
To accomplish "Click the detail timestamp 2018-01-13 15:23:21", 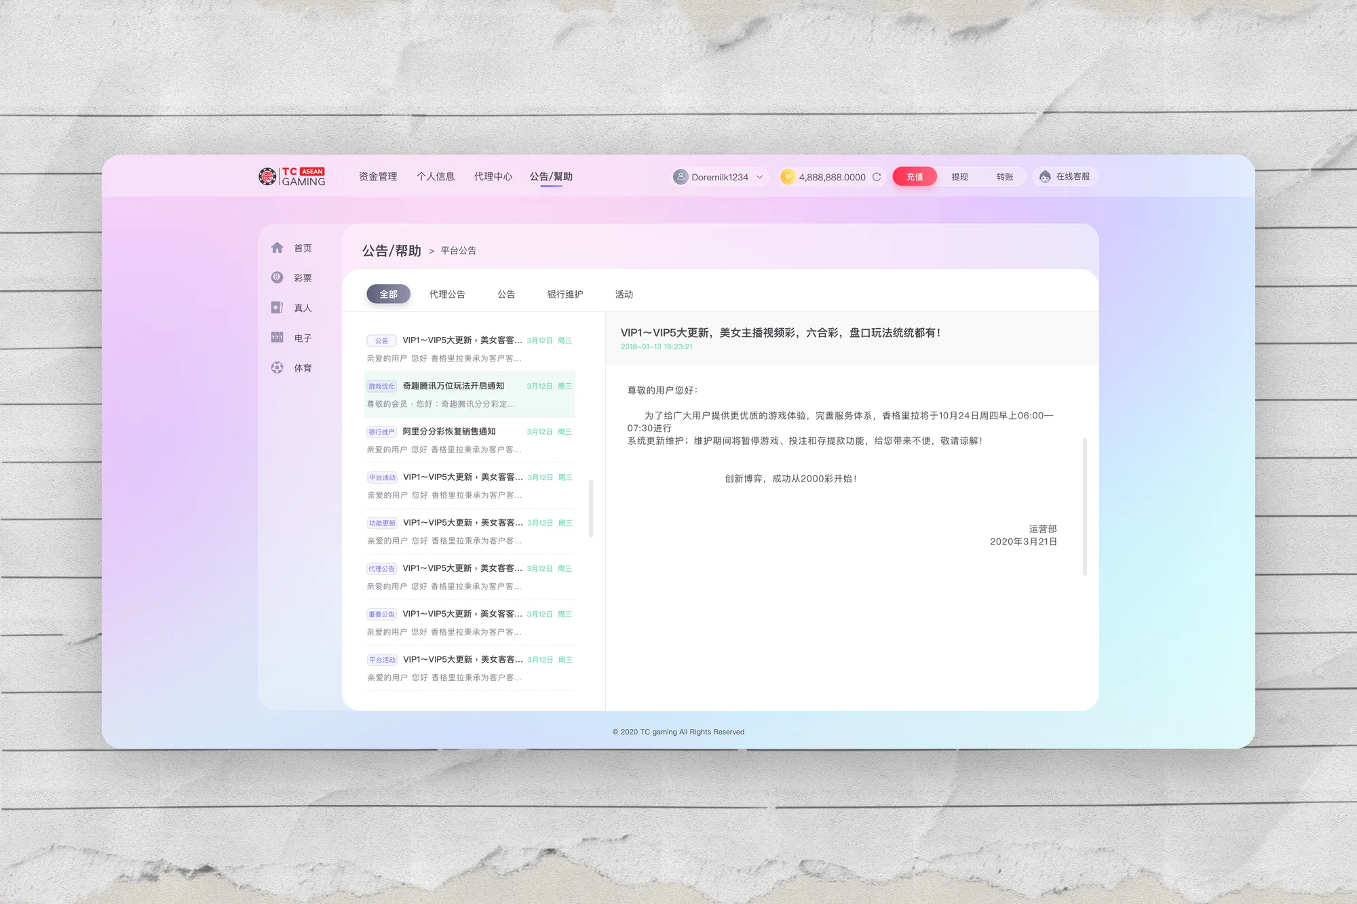I will pyautogui.click(x=657, y=347).
